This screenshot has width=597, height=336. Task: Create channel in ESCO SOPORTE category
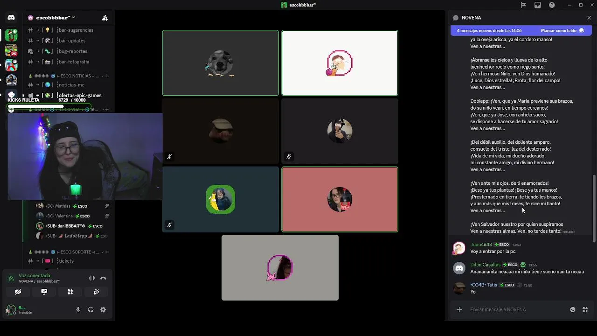point(107,252)
